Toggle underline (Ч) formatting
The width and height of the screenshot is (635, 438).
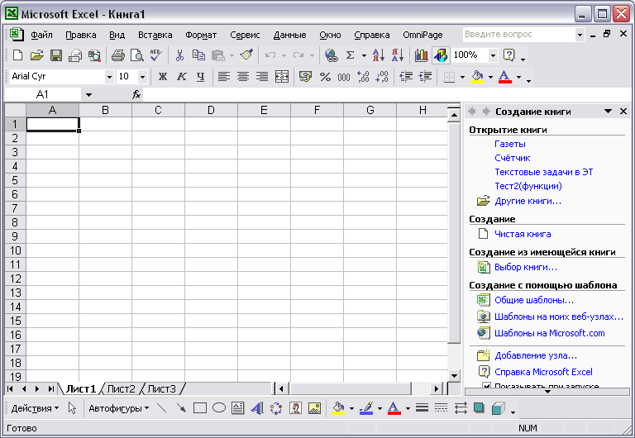200,77
